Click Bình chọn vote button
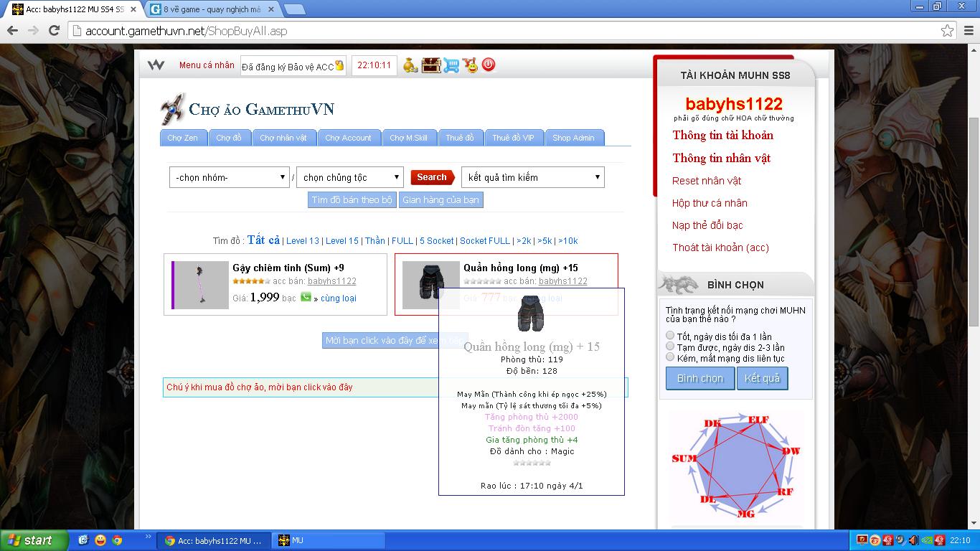Image resolution: width=980 pixels, height=551 pixels. [x=700, y=378]
